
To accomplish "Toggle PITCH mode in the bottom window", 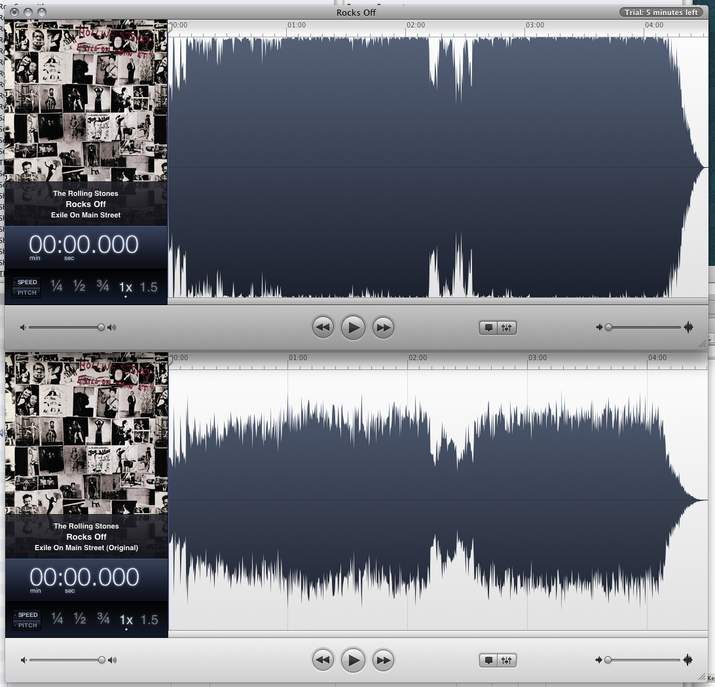I will click(27, 625).
